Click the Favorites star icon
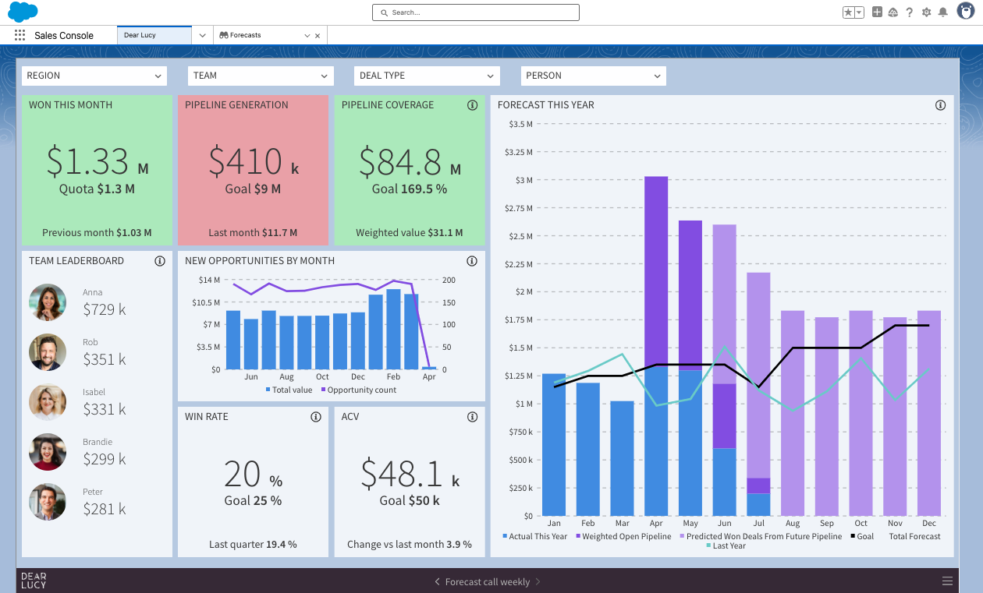This screenshot has width=983, height=593. 848,12
